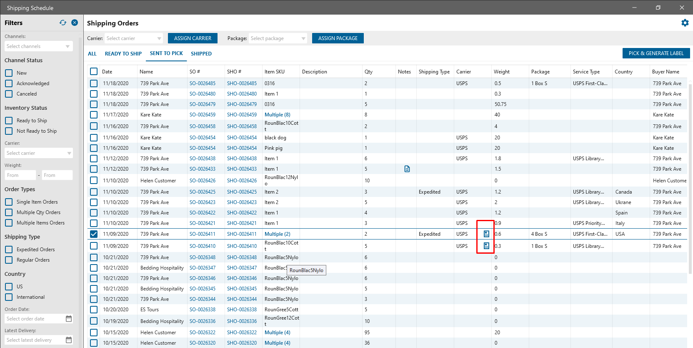The width and height of the screenshot is (693, 348).
Task: Switch to the SHIPPED tab
Action: [x=201, y=54]
